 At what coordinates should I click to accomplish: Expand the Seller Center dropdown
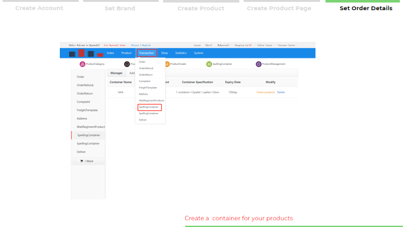click(x=266, y=45)
